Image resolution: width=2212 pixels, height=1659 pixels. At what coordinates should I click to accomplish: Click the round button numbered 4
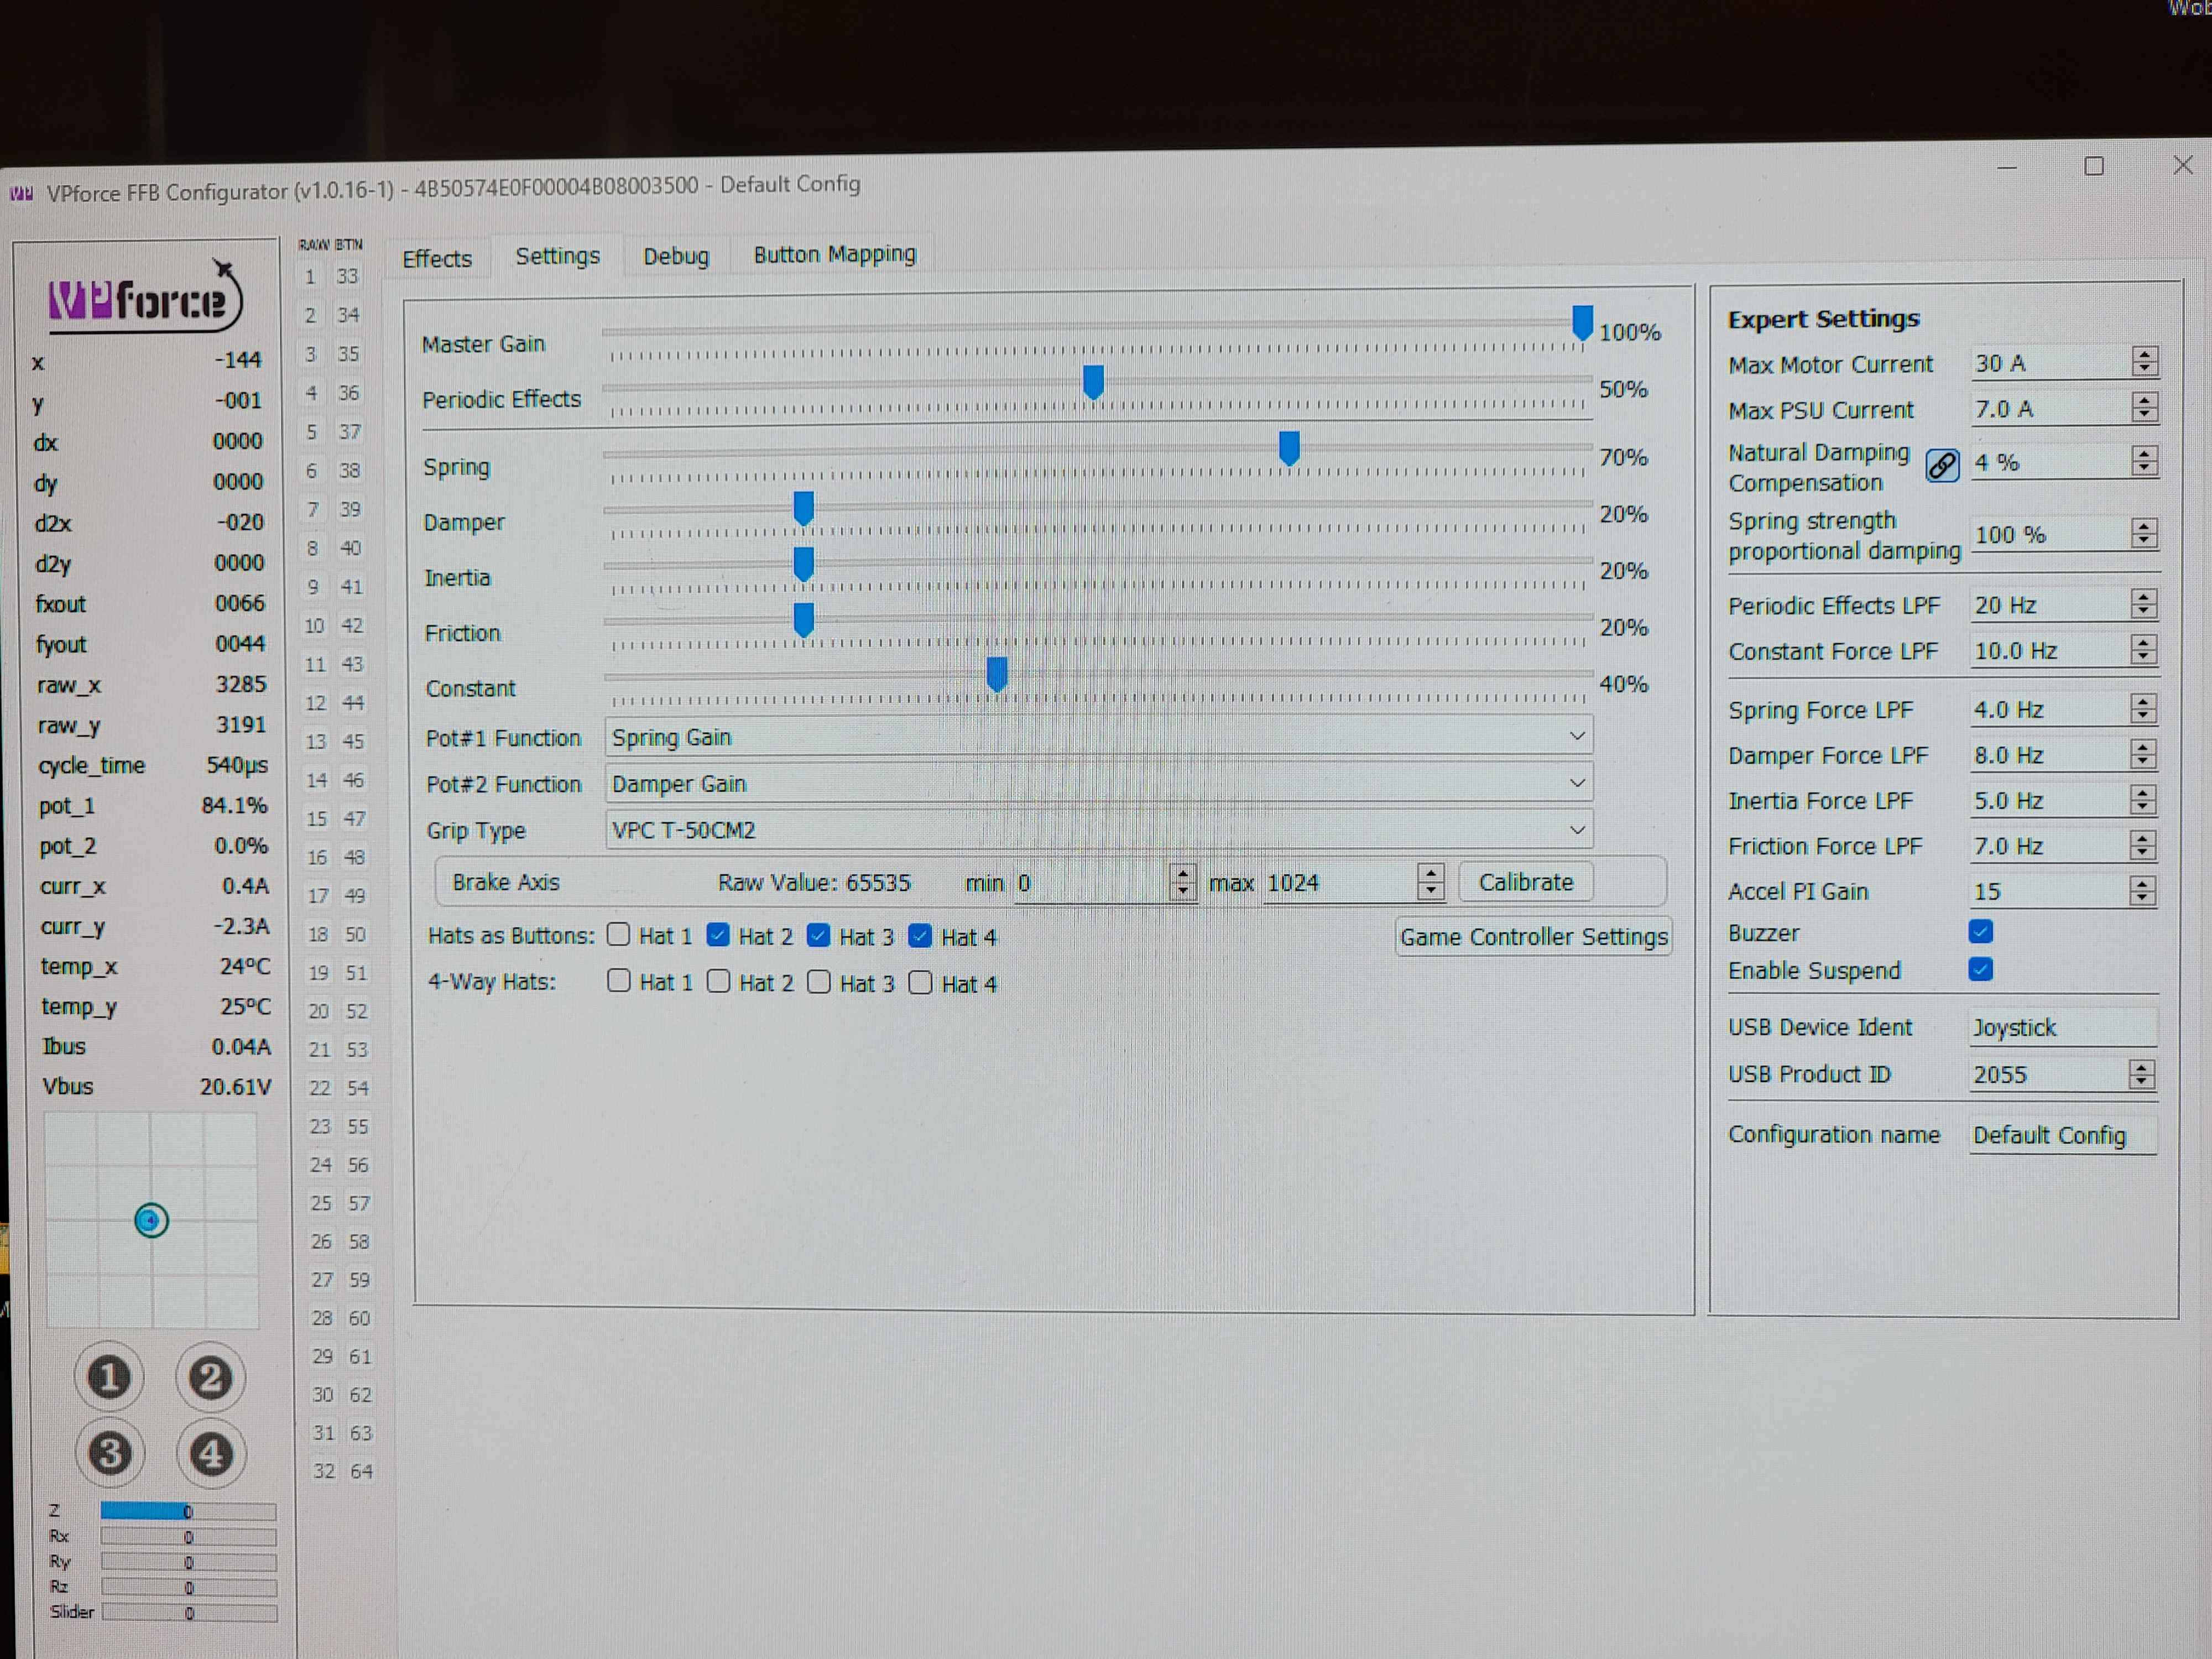(211, 1453)
